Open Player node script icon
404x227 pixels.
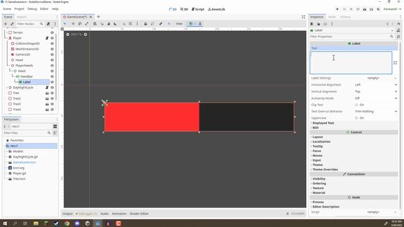coord(47,38)
